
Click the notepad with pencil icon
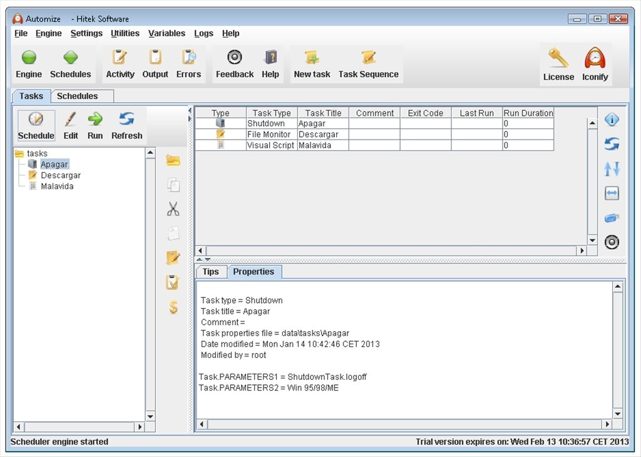coord(173,258)
